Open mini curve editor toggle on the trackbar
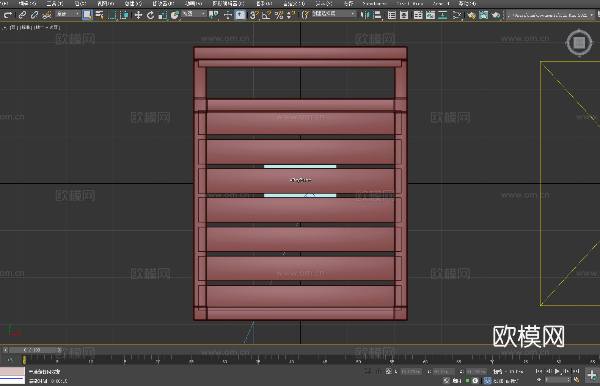Screen dimensions: 600x386 point(11,359)
